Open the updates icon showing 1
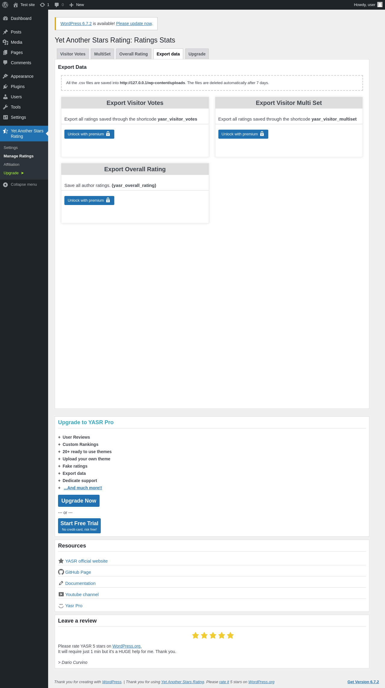The height and width of the screenshot is (688, 385). coord(42,5)
